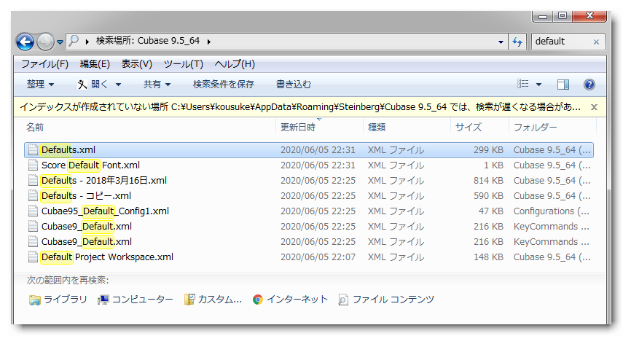Screen dimensions: 631x344
Task: Click the 開く toolbar button
Action: [x=93, y=85]
